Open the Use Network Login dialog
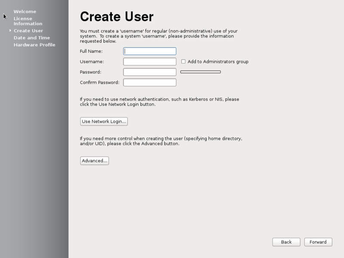The height and width of the screenshot is (258, 344). 104,121
